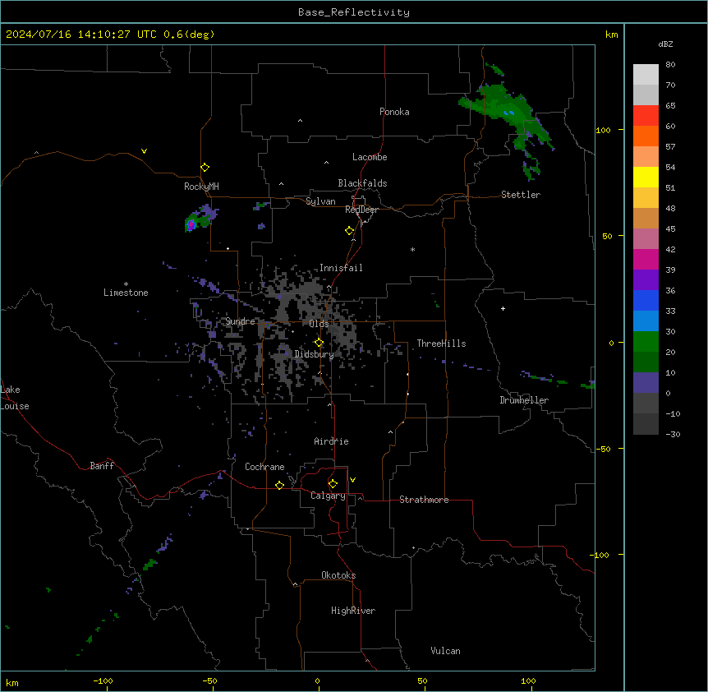Click the Strathmore label

[x=424, y=500]
